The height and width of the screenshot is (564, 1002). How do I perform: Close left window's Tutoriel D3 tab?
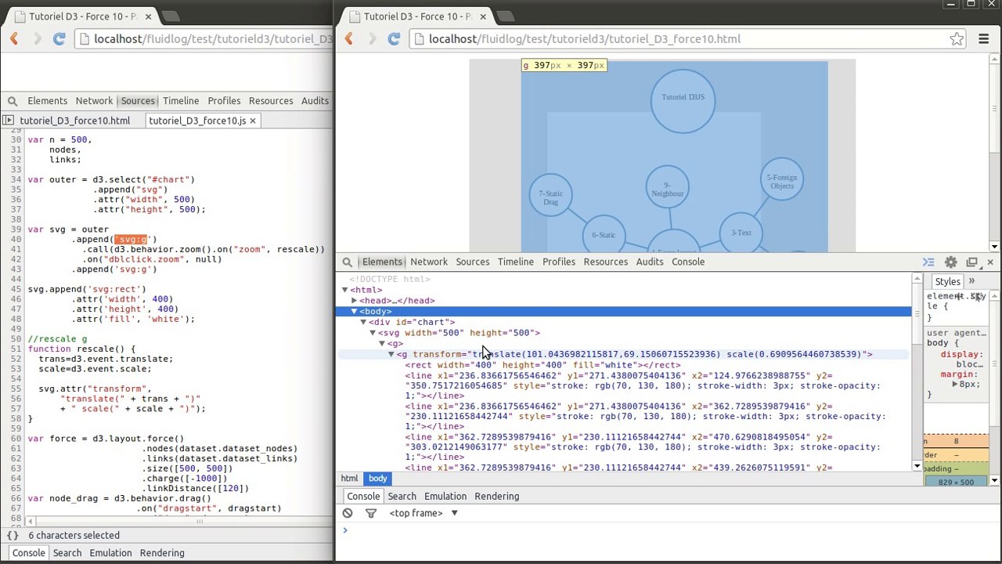(x=148, y=16)
